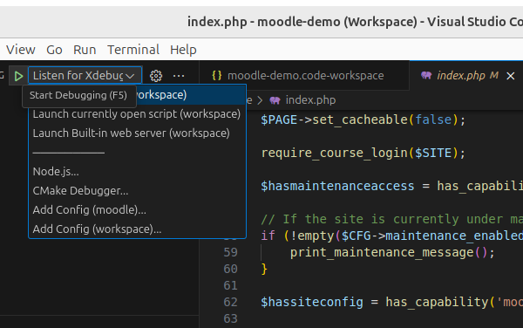Click line number 62 in the gutter
The image size is (523, 328).
click(230, 302)
